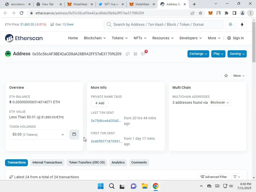Viewport: 256px width, 192px height.
Task: Add a private name tag
Action: point(99,103)
